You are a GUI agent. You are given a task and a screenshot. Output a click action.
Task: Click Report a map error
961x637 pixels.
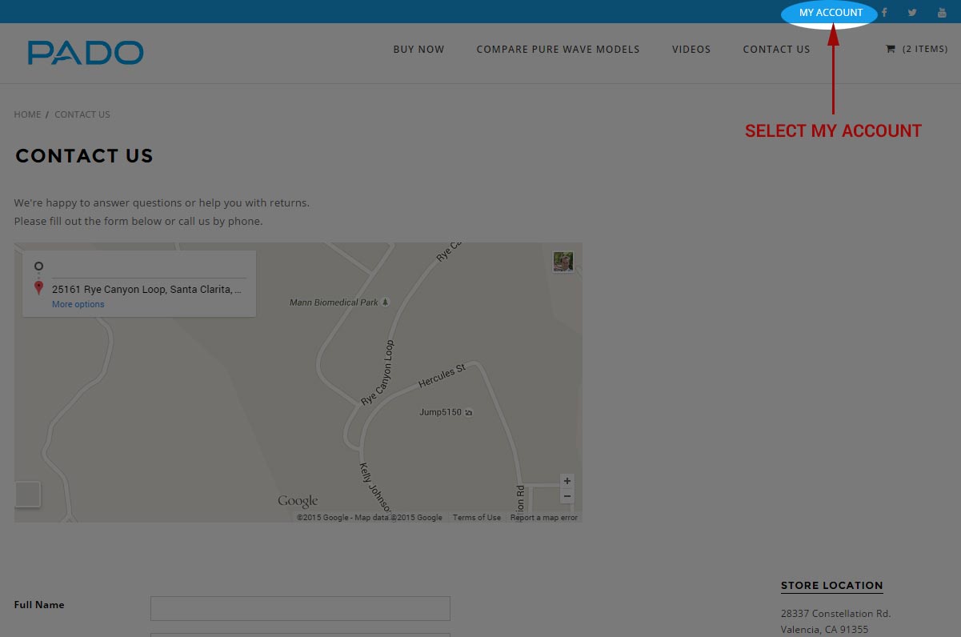point(544,518)
